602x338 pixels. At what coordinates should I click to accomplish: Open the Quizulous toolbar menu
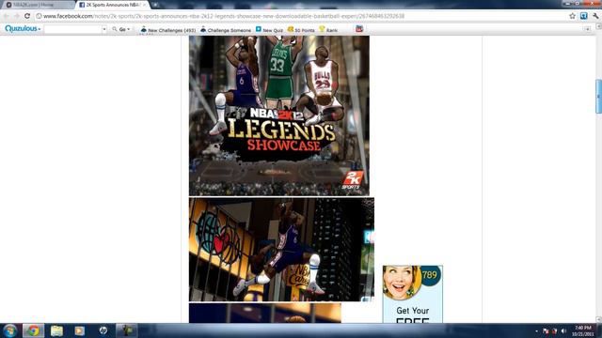point(23,29)
